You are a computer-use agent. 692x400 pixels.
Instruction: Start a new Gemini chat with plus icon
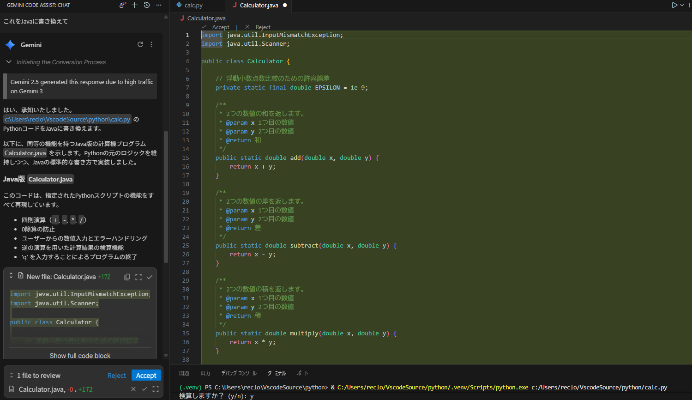point(135,5)
